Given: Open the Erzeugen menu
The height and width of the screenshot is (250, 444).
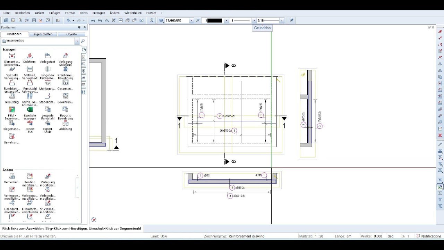Looking at the screenshot, I should [99, 13].
